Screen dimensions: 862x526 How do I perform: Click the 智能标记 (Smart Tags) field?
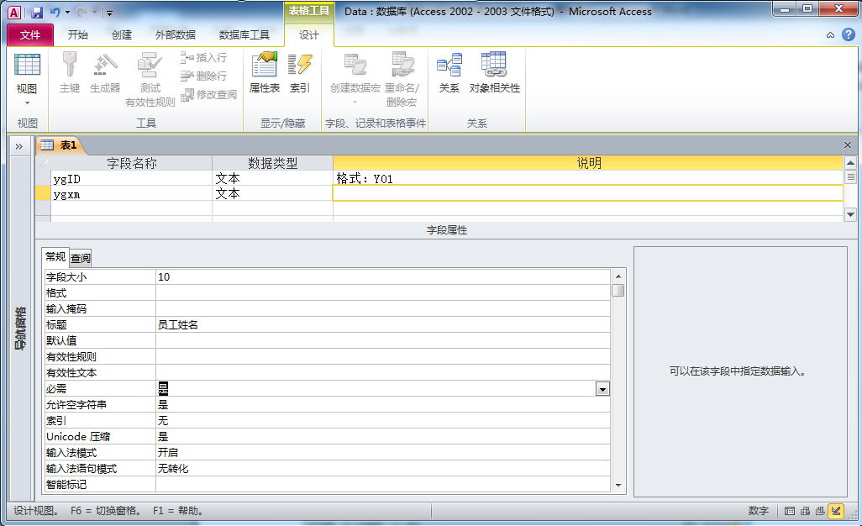click(382, 484)
